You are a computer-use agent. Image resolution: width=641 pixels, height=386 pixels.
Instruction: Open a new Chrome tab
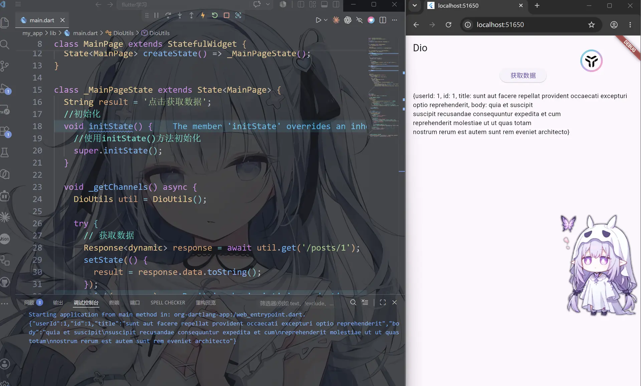tap(537, 5)
